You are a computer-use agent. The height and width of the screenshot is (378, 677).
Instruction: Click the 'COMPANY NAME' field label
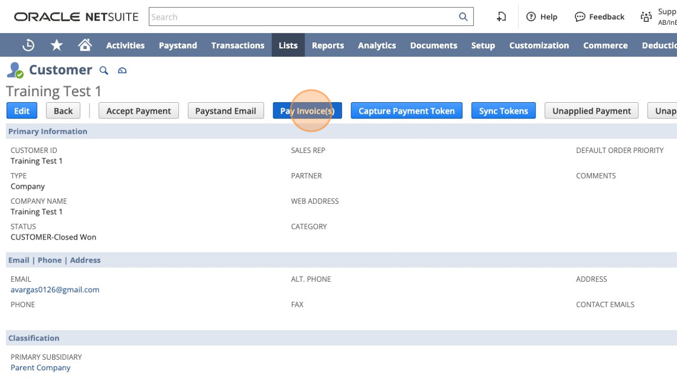pyautogui.click(x=39, y=201)
